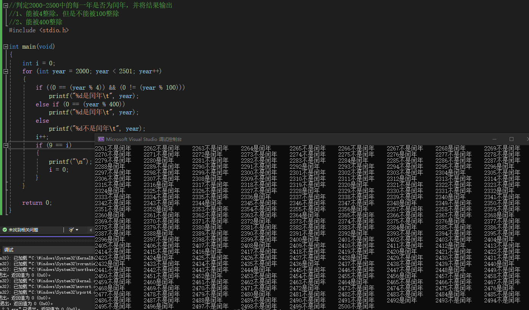Collapse the main function block
Screen dimensions: 529x310
(5, 47)
